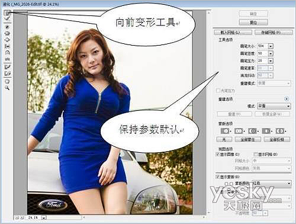Open the zoom level dropdown beside 24.1%
This screenshot has width=296, height=224.
tap(44, 217)
